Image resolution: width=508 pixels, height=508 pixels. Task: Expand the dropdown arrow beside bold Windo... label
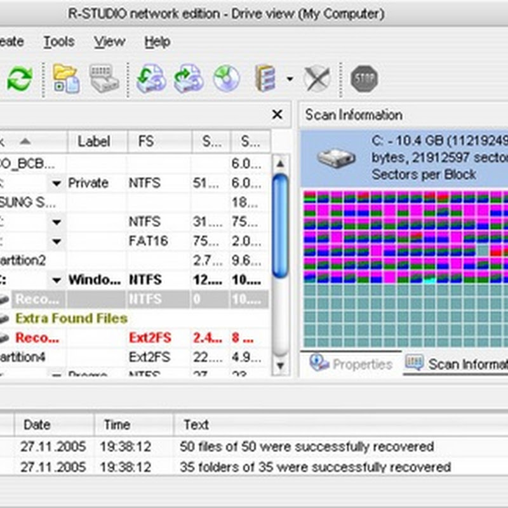pos(57,280)
